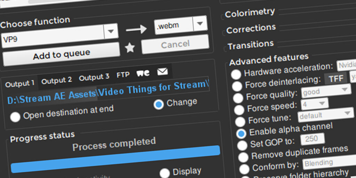The height and width of the screenshot is (178, 356).
Task: Click the blue progress bar
Action: pos(115,159)
